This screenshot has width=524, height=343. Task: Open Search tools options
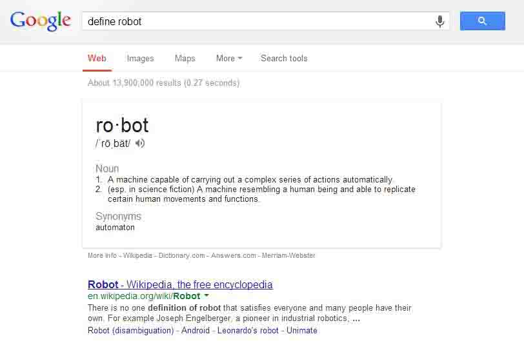coord(284,58)
